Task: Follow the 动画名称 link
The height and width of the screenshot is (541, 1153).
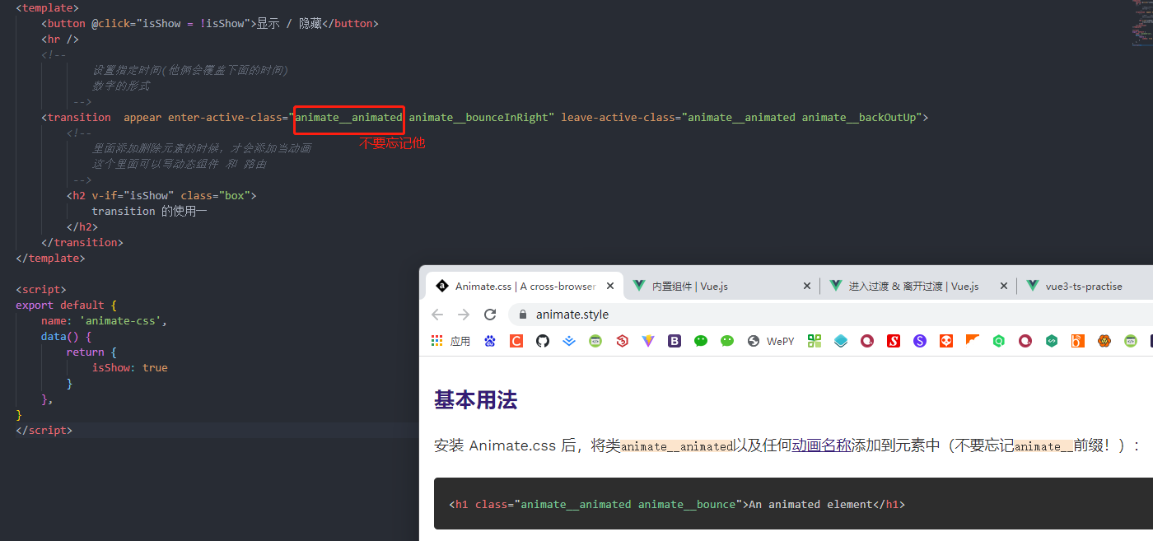Action: (x=821, y=445)
